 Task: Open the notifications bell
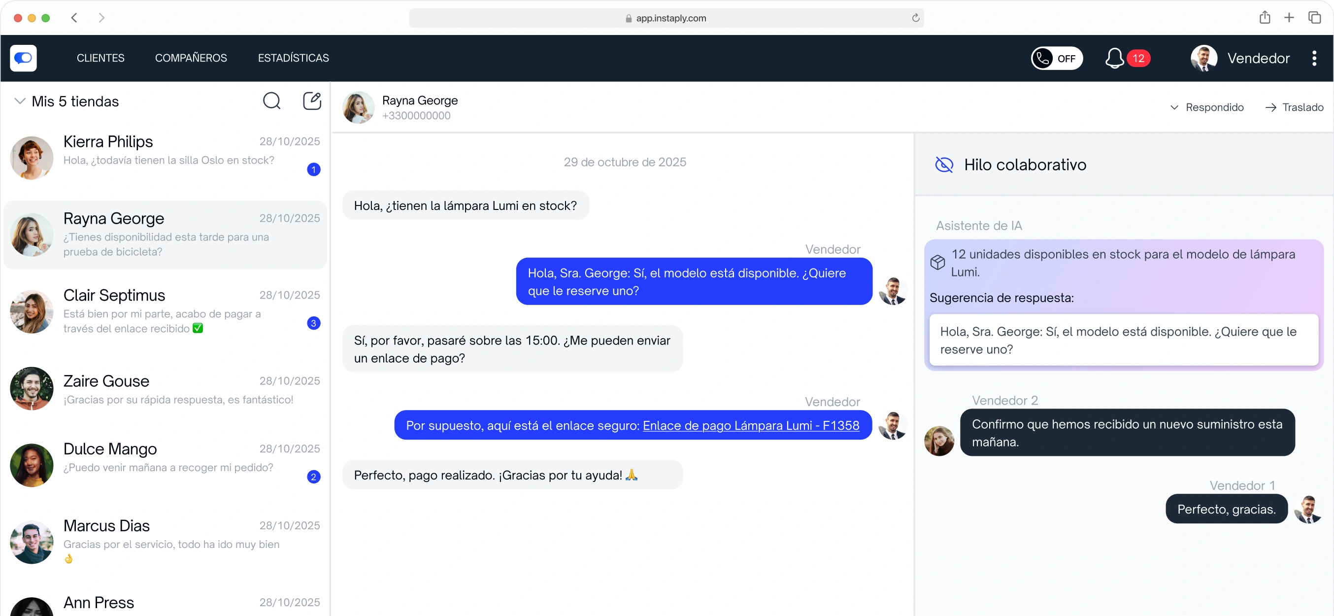click(1114, 58)
